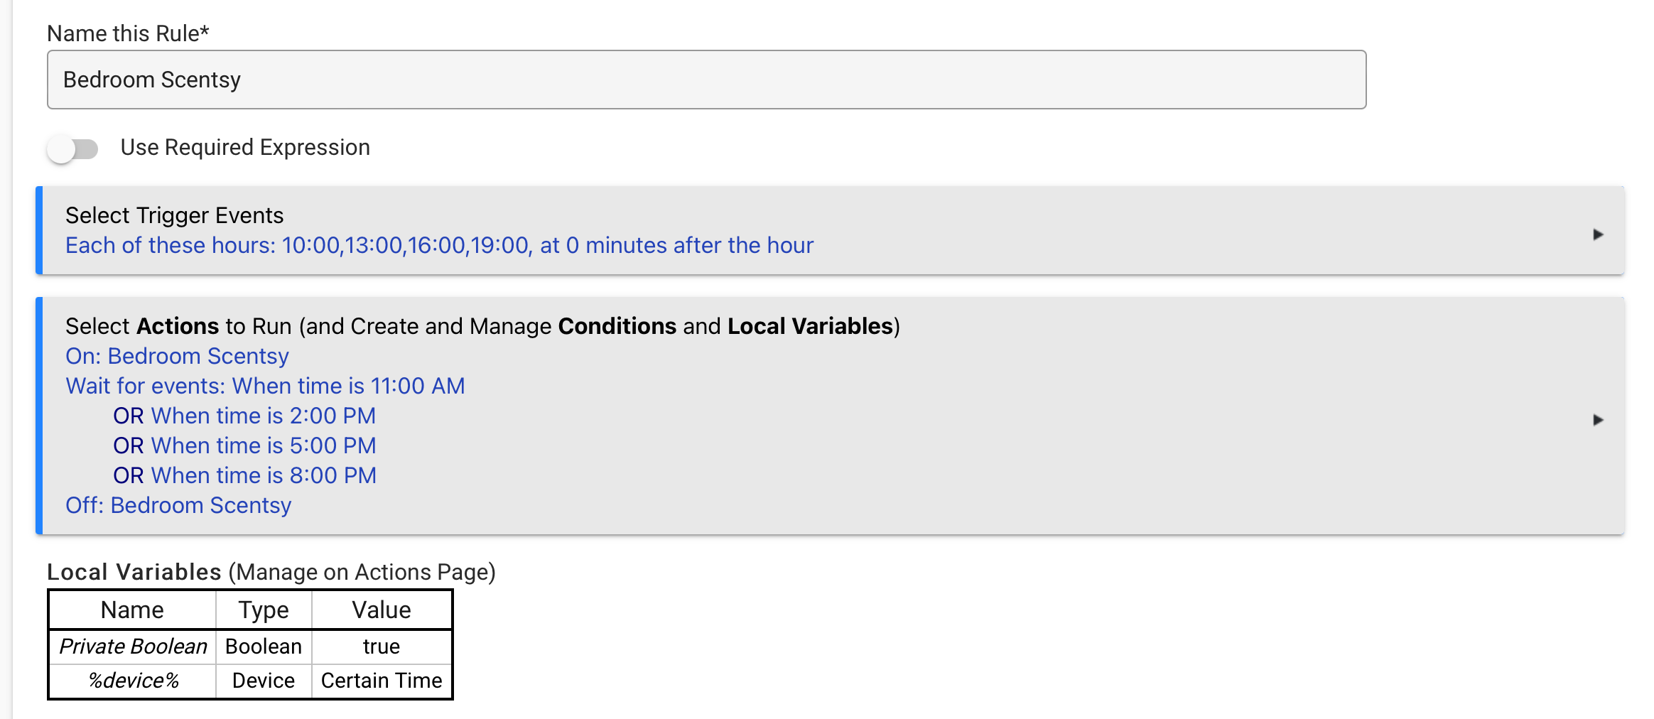Click the true value cell
Image resolution: width=1654 pixels, height=719 pixels.
pos(382,647)
